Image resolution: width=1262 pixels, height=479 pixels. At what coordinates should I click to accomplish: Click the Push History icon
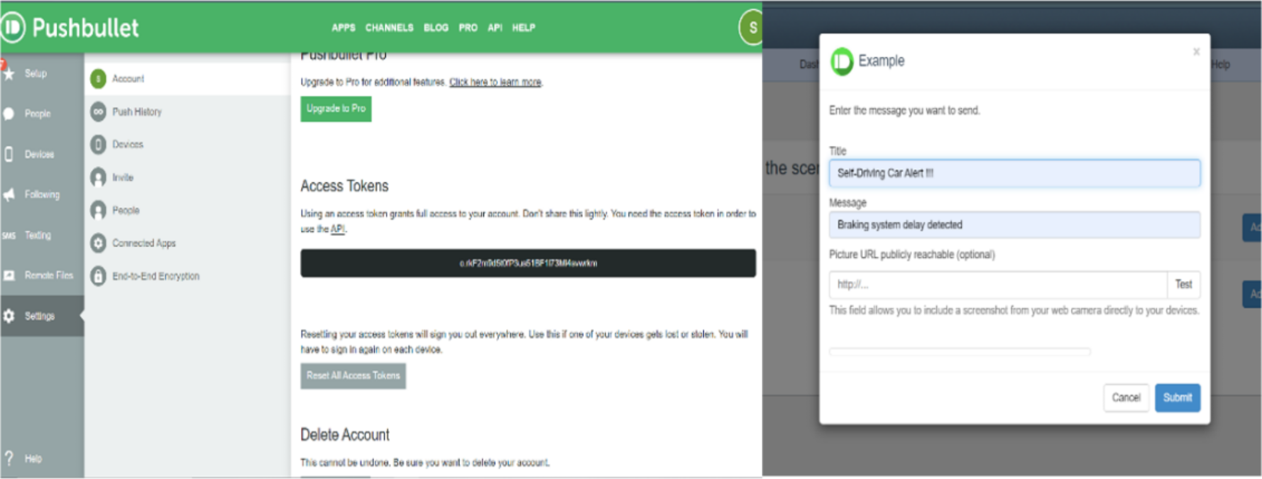(x=98, y=112)
